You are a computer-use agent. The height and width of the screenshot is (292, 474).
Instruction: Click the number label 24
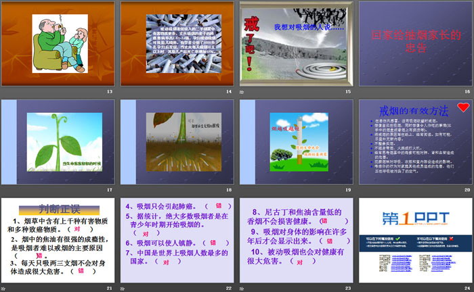467,289
